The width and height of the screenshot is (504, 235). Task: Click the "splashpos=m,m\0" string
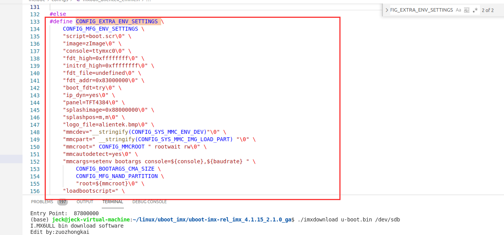[x=90, y=117]
